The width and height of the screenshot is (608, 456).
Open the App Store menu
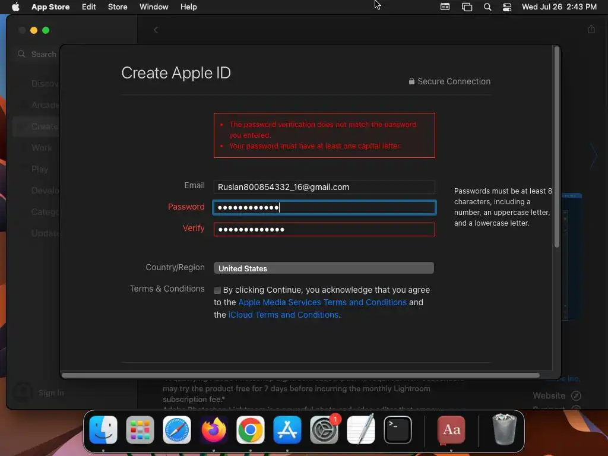click(x=50, y=7)
